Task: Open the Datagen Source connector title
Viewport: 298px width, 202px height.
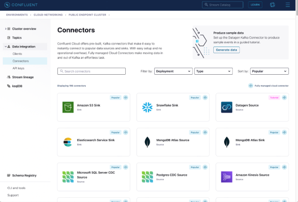Action: tap(247, 105)
